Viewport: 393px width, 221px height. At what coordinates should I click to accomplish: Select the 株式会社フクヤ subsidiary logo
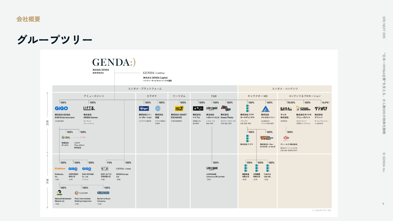(248, 138)
